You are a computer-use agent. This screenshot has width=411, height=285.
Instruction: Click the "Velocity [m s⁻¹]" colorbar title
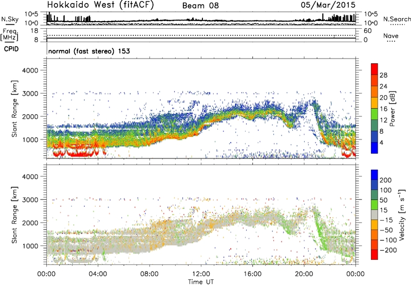pos(401,215)
